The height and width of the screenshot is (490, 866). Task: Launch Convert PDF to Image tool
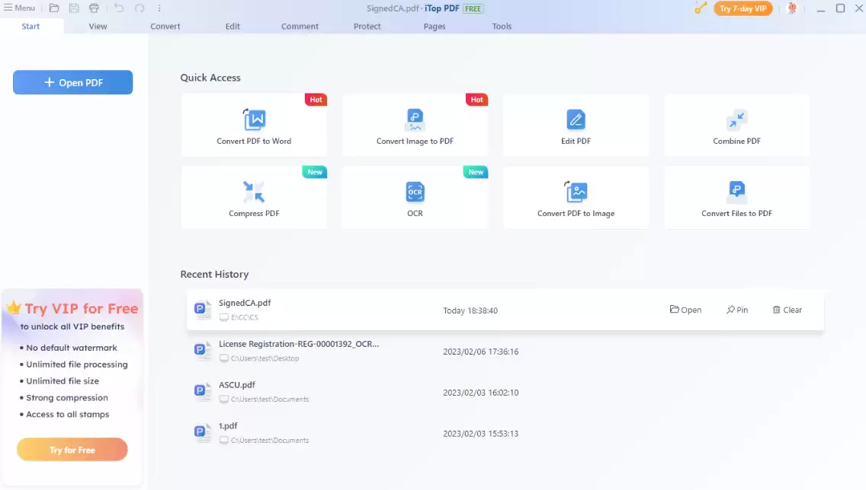(576, 198)
